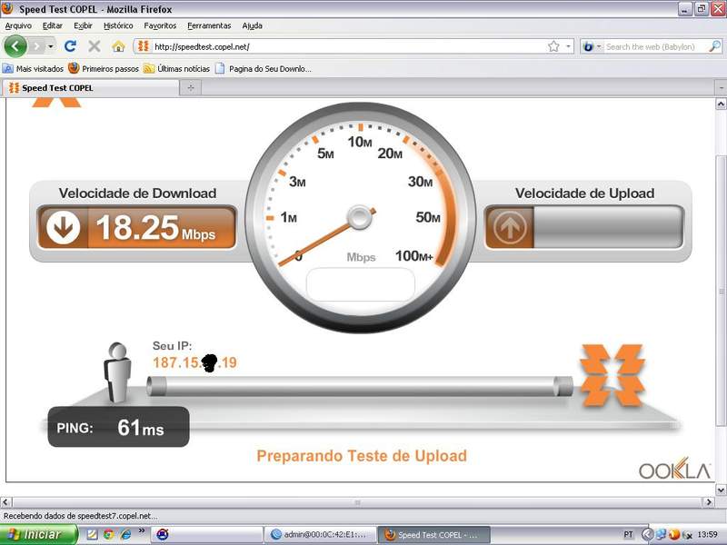727x545 pixels.
Task: Click the empty upload speed bar
Action: click(x=608, y=227)
